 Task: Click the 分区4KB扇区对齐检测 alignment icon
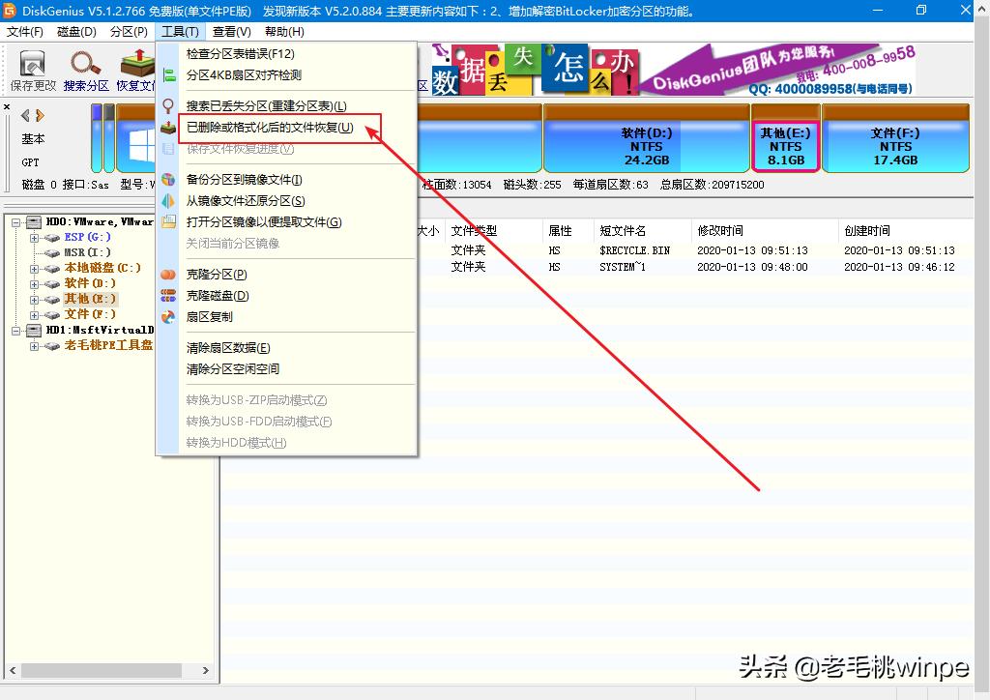click(171, 74)
